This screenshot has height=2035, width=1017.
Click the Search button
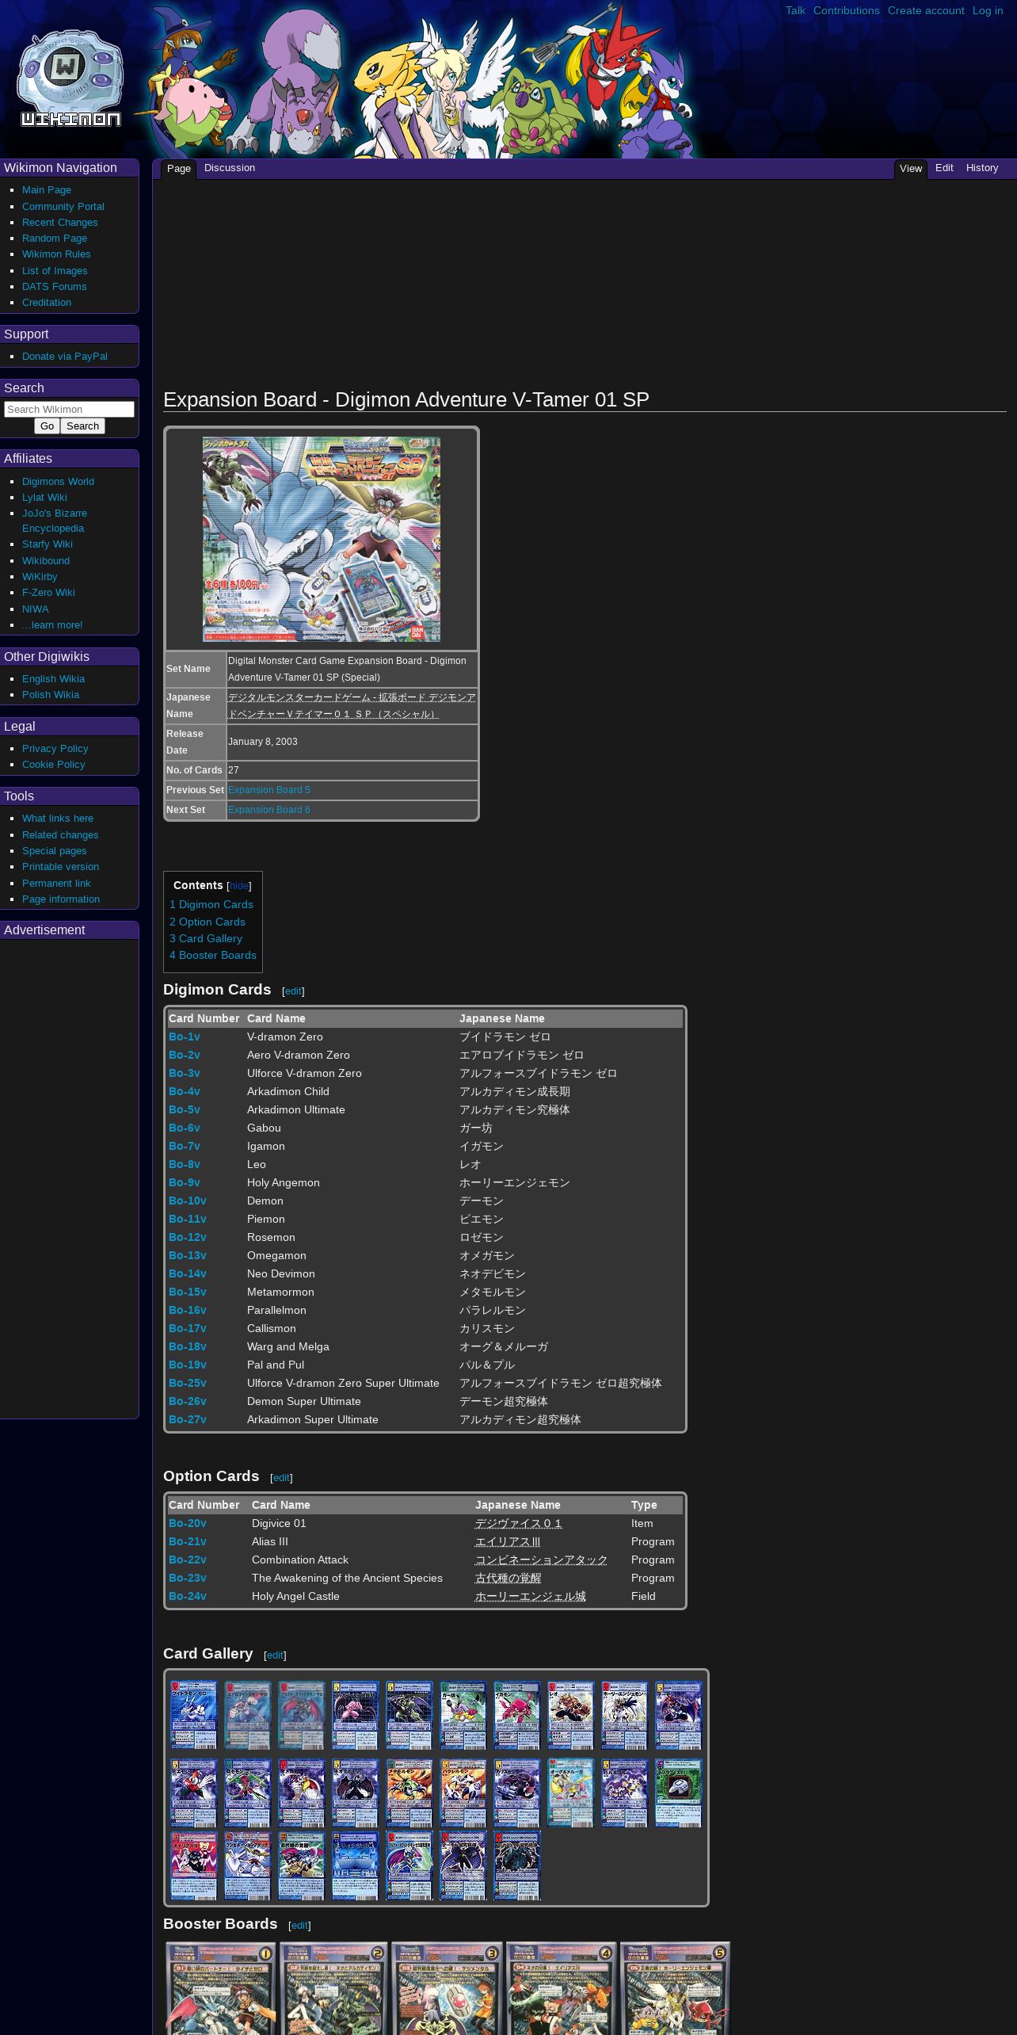coord(82,426)
